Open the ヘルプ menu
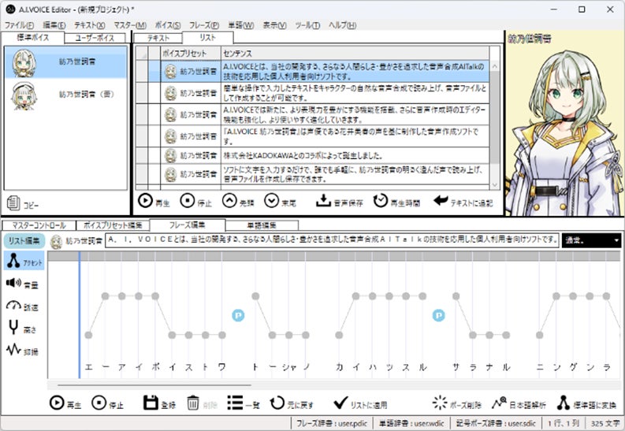Viewport: 625px width, 431px height. click(x=342, y=25)
